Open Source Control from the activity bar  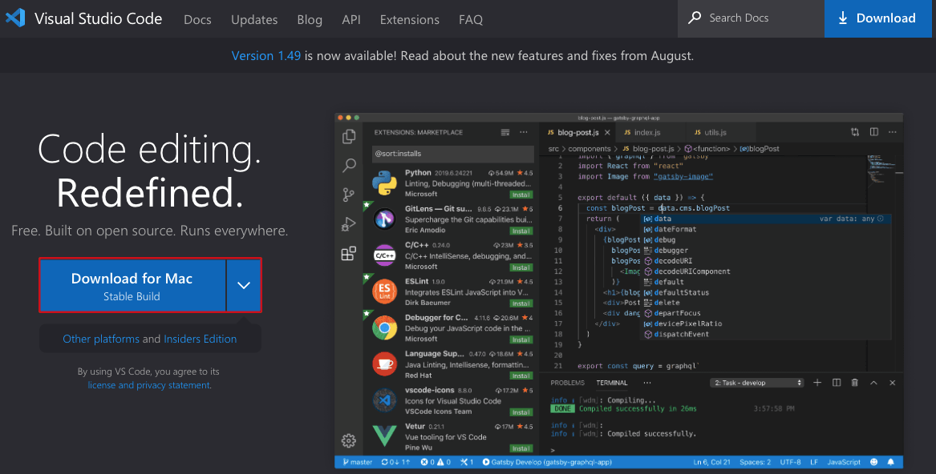point(348,195)
